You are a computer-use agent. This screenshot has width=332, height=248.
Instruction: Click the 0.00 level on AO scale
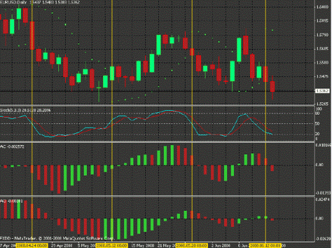click(x=320, y=218)
